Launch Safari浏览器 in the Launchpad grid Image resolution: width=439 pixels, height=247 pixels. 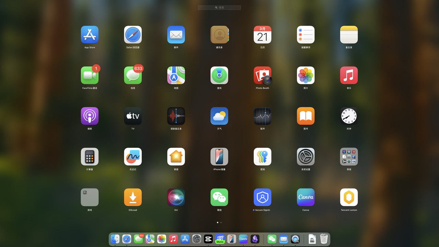coord(133,35)
